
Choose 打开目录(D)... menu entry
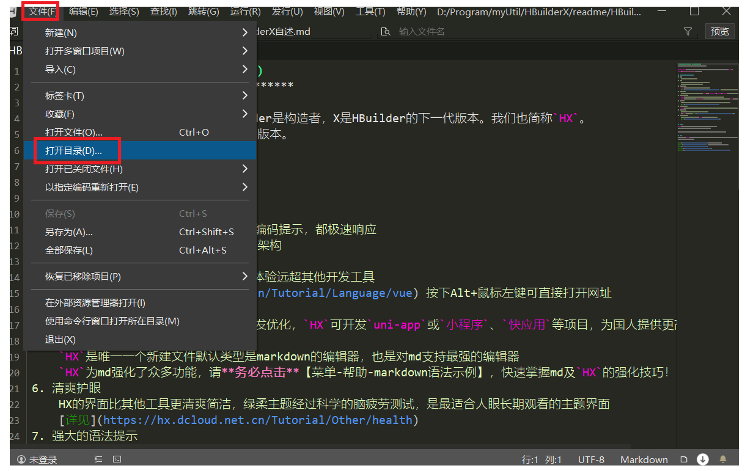(x=140, y=150)
